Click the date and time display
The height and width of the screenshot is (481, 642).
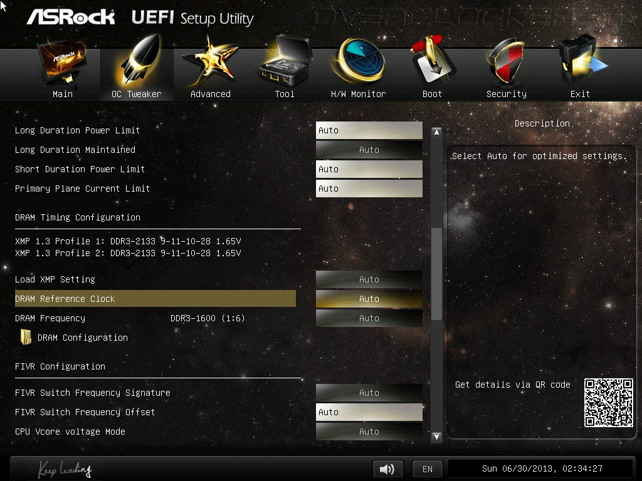tap(542, 468)
